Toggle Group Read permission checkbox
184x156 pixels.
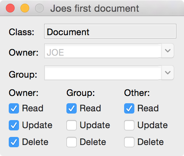pyautogui.click(x=72, y=108)
